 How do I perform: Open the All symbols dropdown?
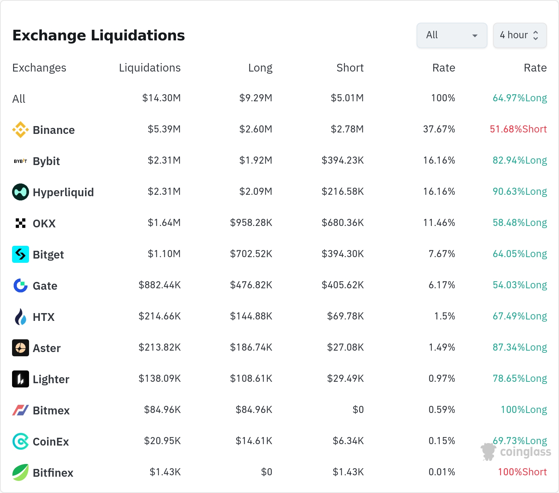tap(452, 35)
